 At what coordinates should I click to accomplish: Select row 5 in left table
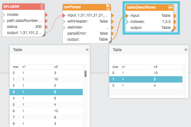46,104
